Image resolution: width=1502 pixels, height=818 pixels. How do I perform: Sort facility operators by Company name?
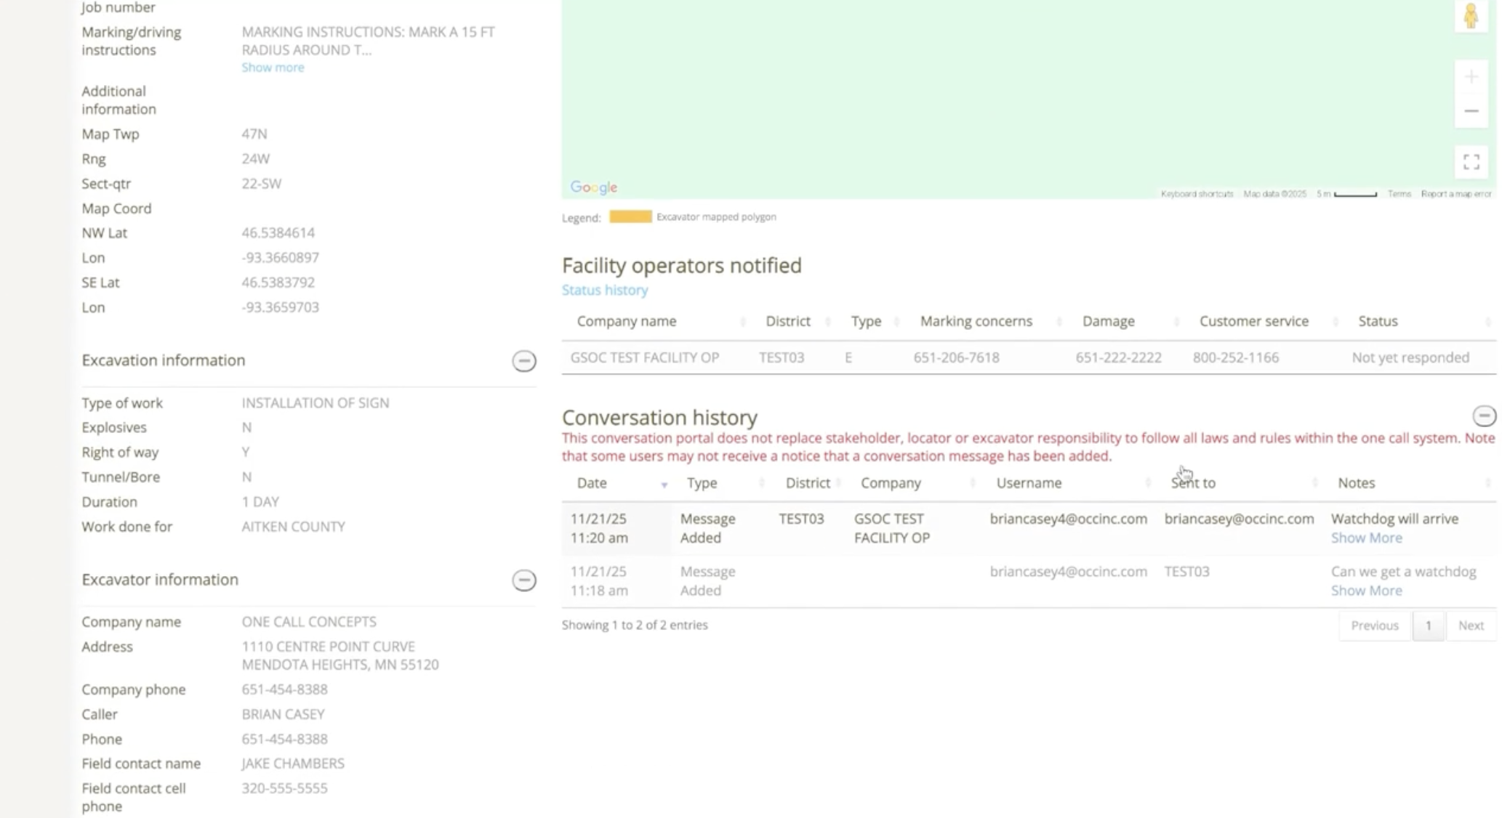click(626, 321)
